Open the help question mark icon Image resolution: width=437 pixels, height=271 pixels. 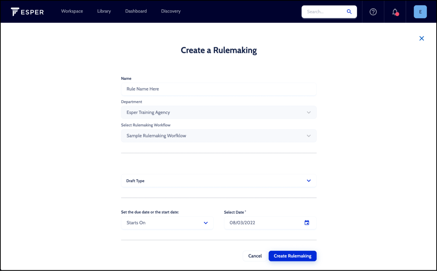[373, 11]
